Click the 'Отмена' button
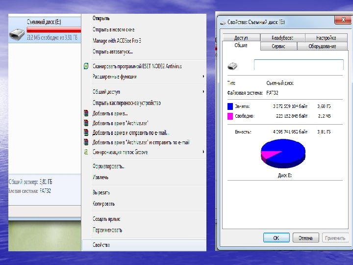The height and width of the screenshot is (265, 353). coord(306,238)
